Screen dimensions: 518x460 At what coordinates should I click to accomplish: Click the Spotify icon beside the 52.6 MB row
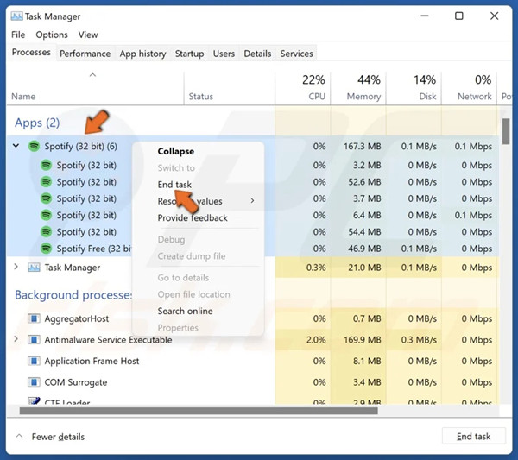[x=47, y=181]
